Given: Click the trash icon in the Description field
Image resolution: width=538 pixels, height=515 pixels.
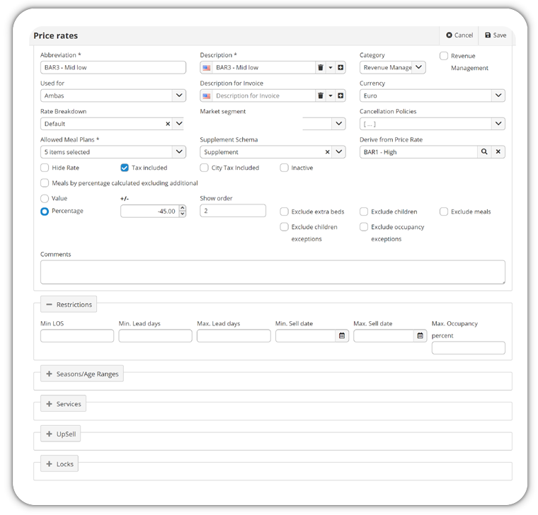Looking at the screenshot, I should [x=321, y=67].
